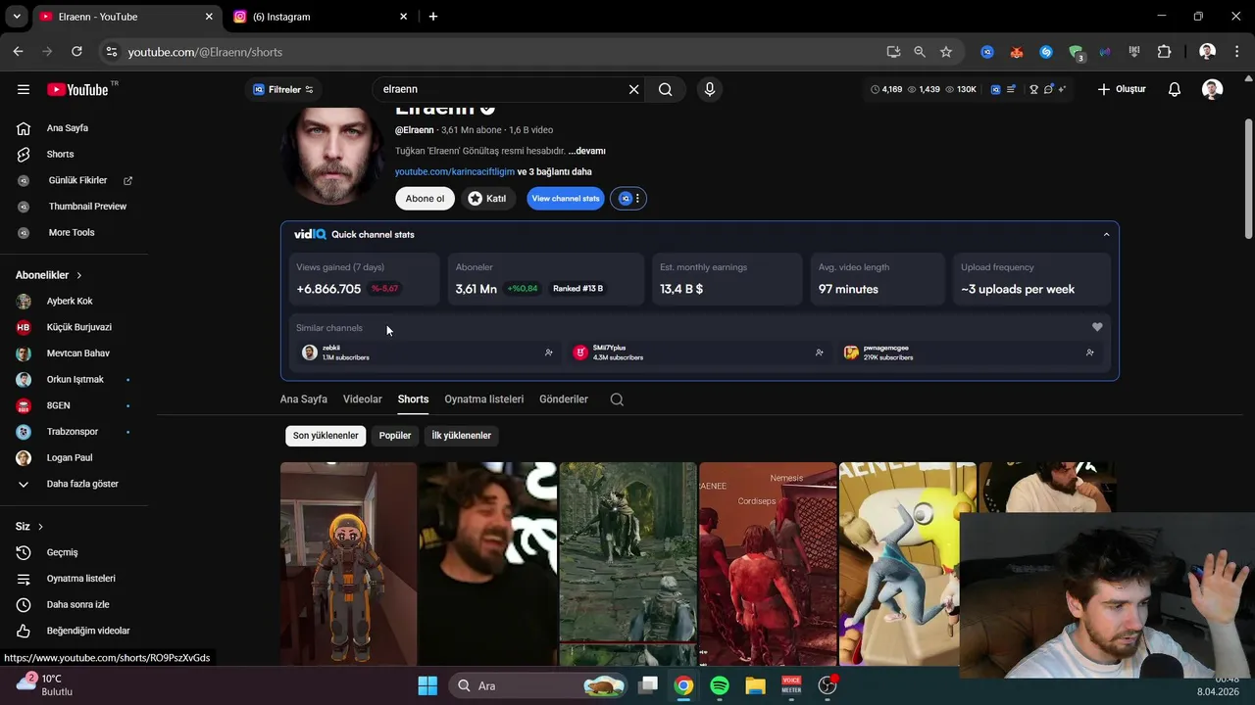The width and height of the screenshot is (1255, 705).
Task: Open Chrome three-dot menu
Action: click(1235, 52)
